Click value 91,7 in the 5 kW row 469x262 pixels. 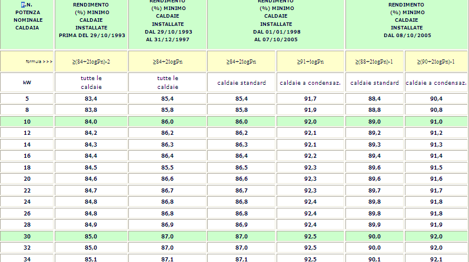tap(311, 98)
